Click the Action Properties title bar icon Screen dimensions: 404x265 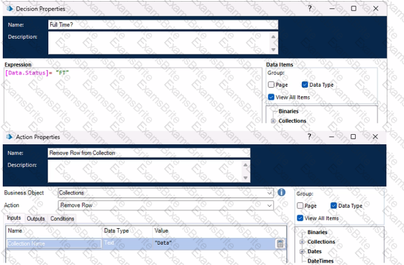[x=10, y=137]
